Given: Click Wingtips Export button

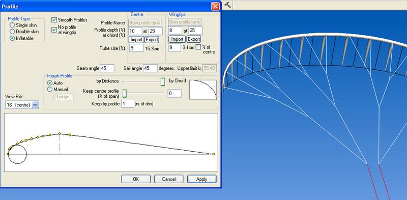Looking at the screenshot, I should [x=194, y=39].
